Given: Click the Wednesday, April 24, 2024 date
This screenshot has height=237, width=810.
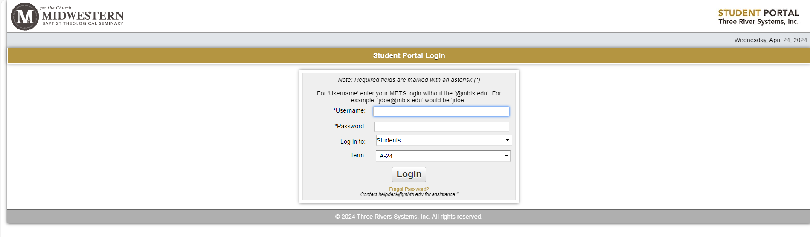Looking at the screenshot, I should pyautogui.click(x=770, y=40).
